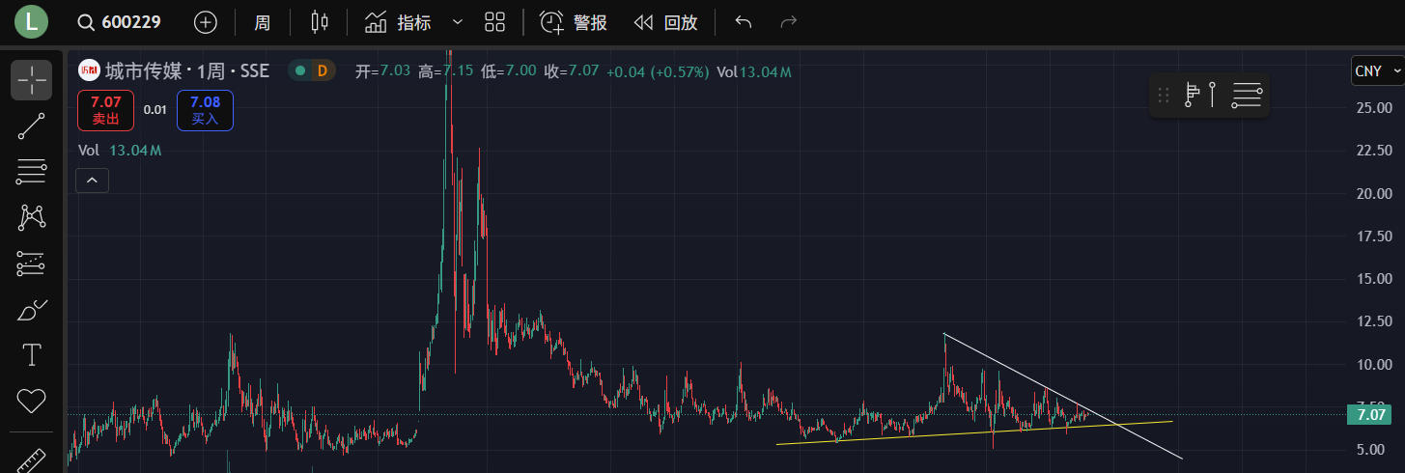The image size is (1405, 473).
Task: Click the floating toolbar single-pin line icon
Action: pyautogui.click(x=1211, y=95)
